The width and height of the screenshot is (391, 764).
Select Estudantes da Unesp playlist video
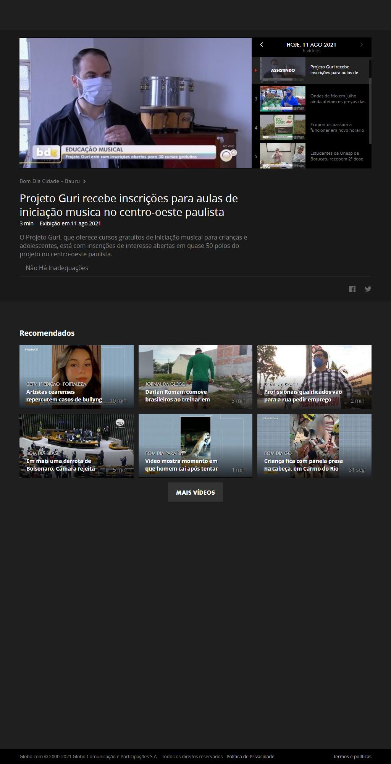tap(311, 156)
